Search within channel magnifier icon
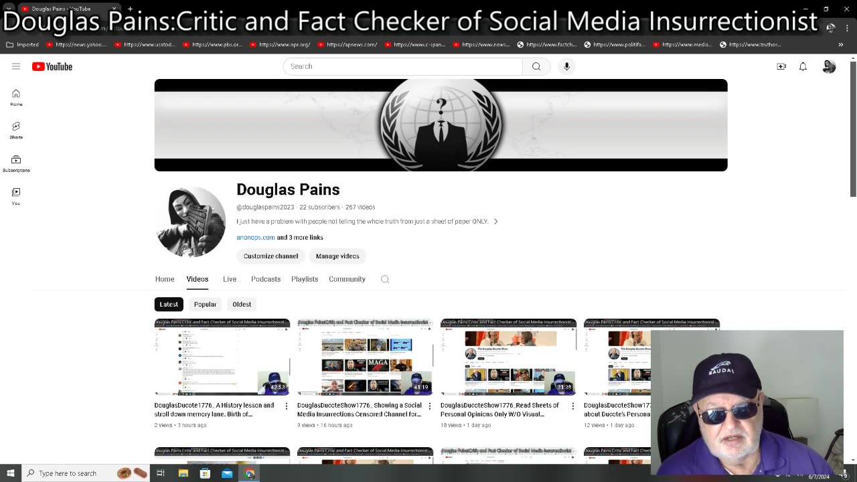Image resolution: width=857 pixels, height=482 pixels. tap(385, 279)
